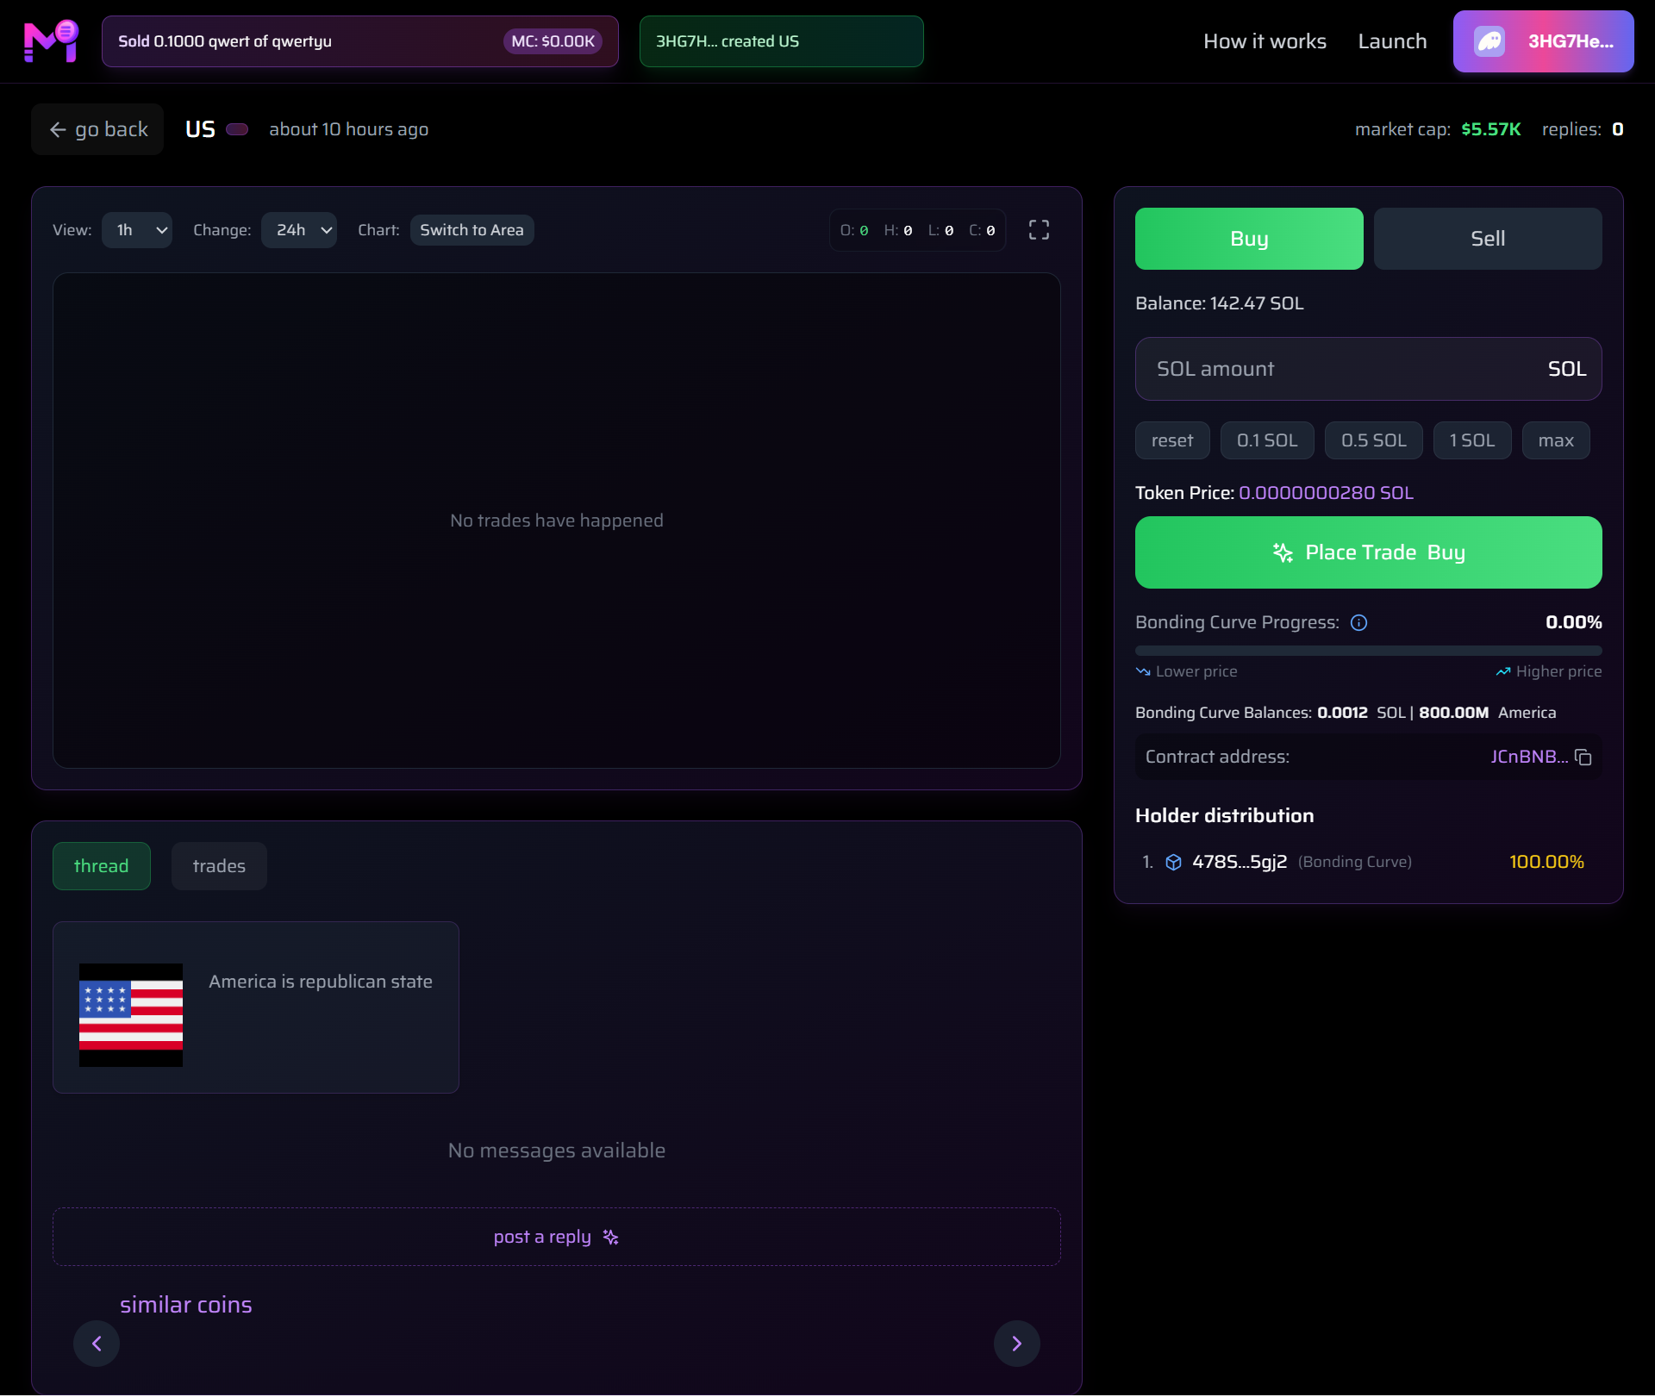The width and height of the screenshot is (1655, 1397).
Task: Switch to Sell mode
Action: point(1488,238)
